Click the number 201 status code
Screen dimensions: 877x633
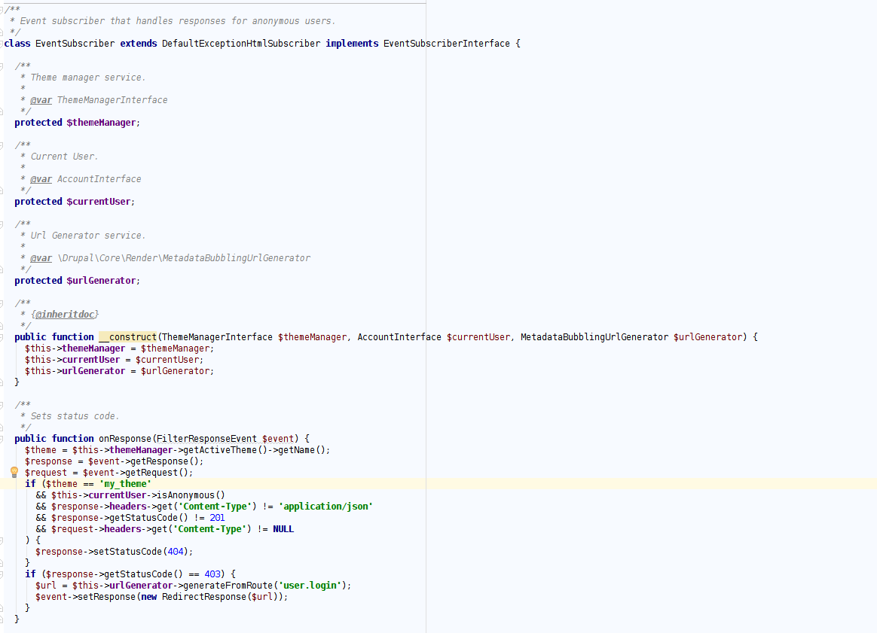click(217, 518)
